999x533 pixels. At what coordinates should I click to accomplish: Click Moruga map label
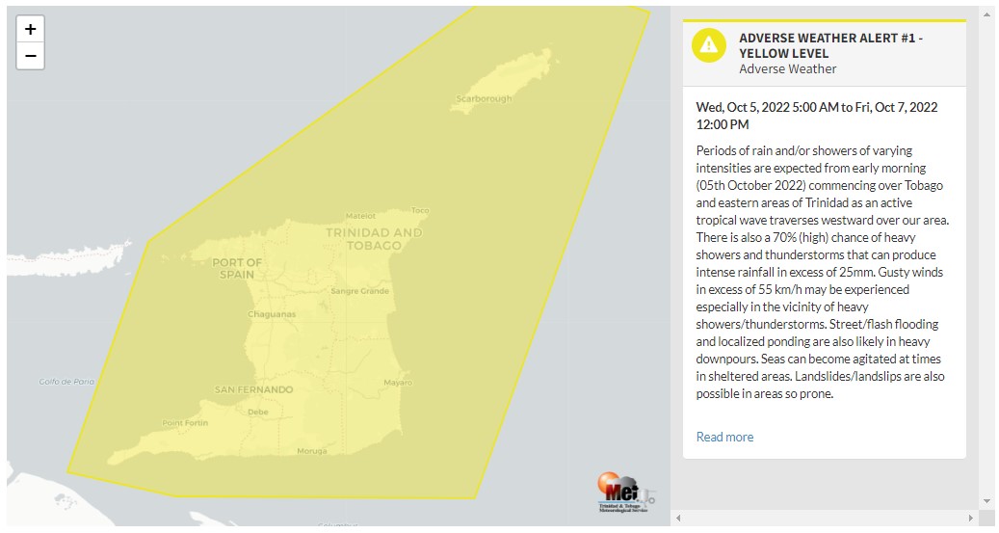[311, 451]
